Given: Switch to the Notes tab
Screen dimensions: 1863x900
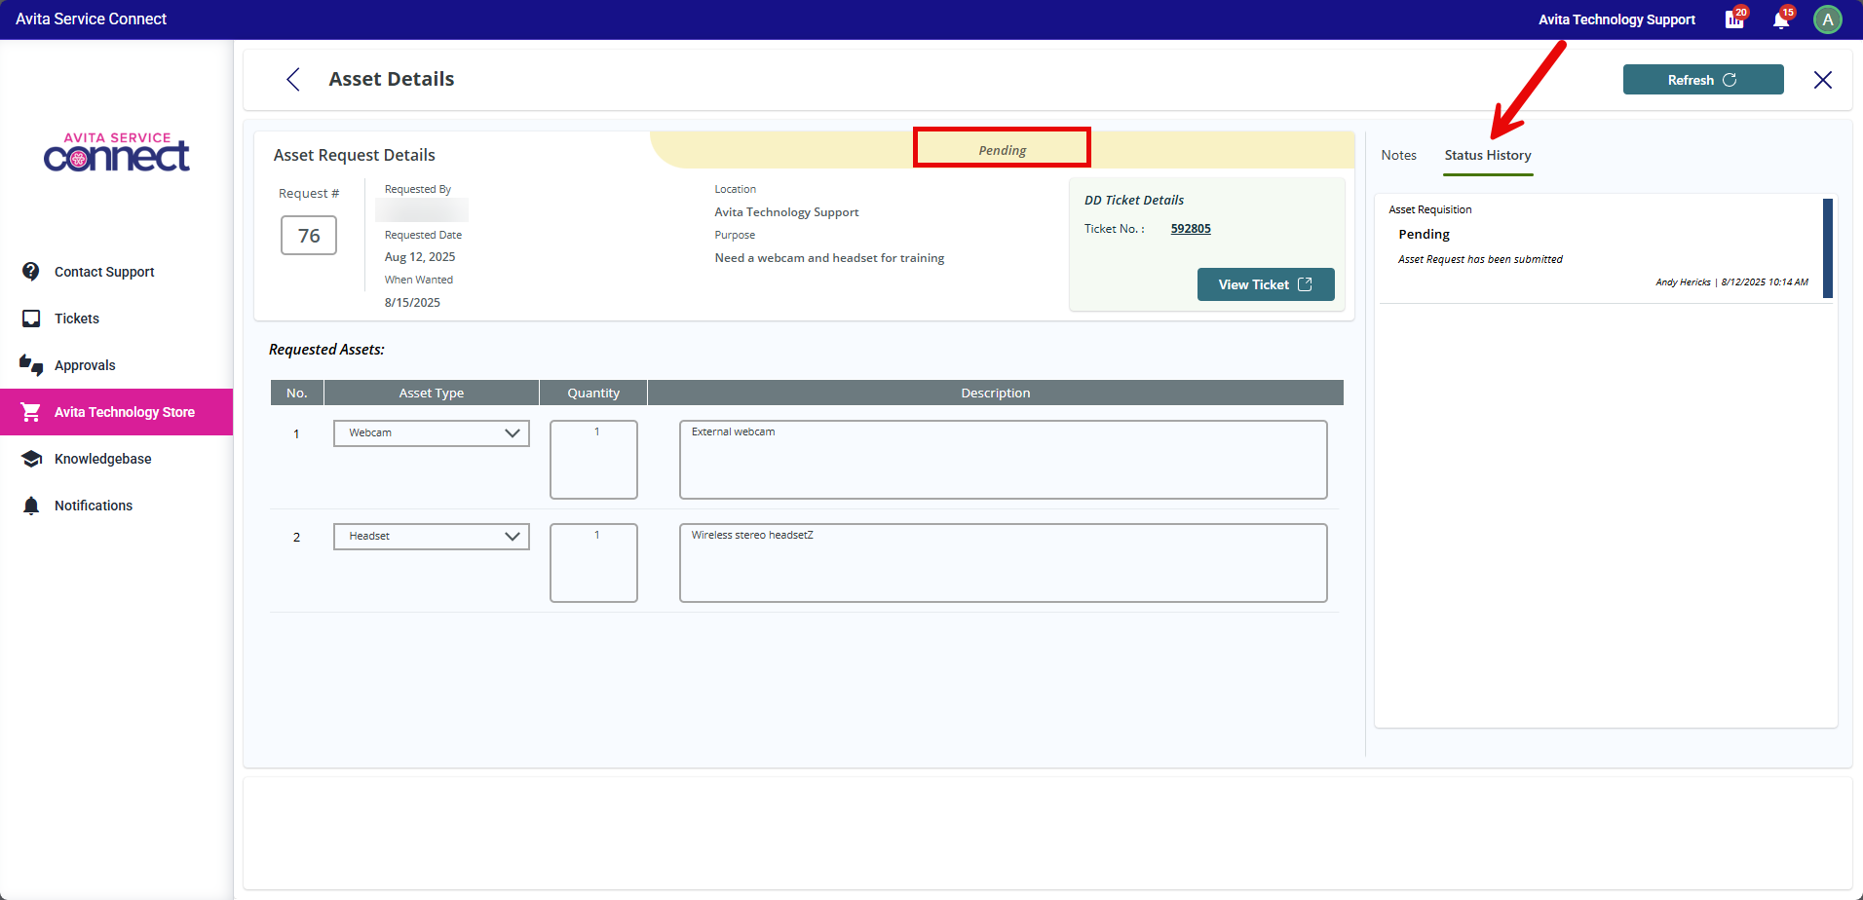Looking at the screenshot, I should 1398,155.
